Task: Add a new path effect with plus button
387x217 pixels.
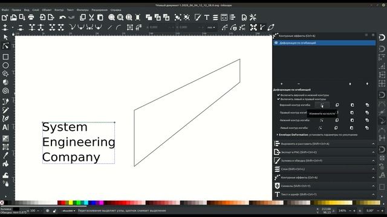Action: (282, 84)
